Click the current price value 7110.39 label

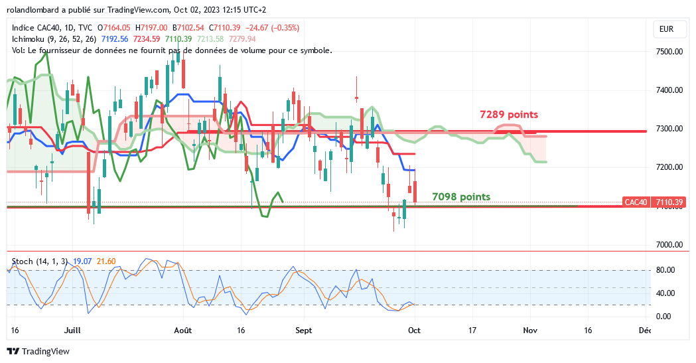(x=669, y=202)
